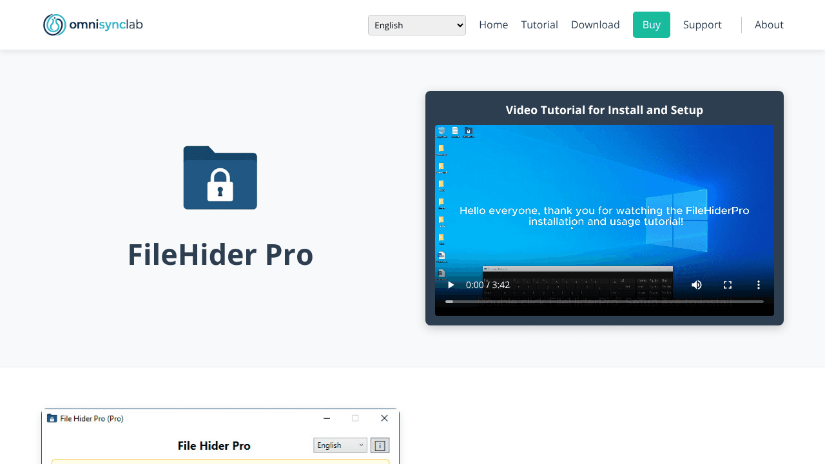Click the FileHider Pro folder lock icon
This screenshot has width=825, height=464.
220,178
